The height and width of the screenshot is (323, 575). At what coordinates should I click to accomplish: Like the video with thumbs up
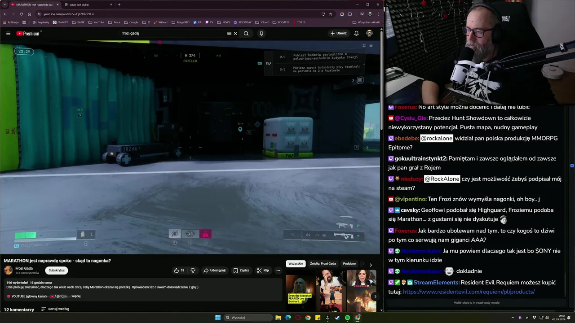tap(179, 271)
